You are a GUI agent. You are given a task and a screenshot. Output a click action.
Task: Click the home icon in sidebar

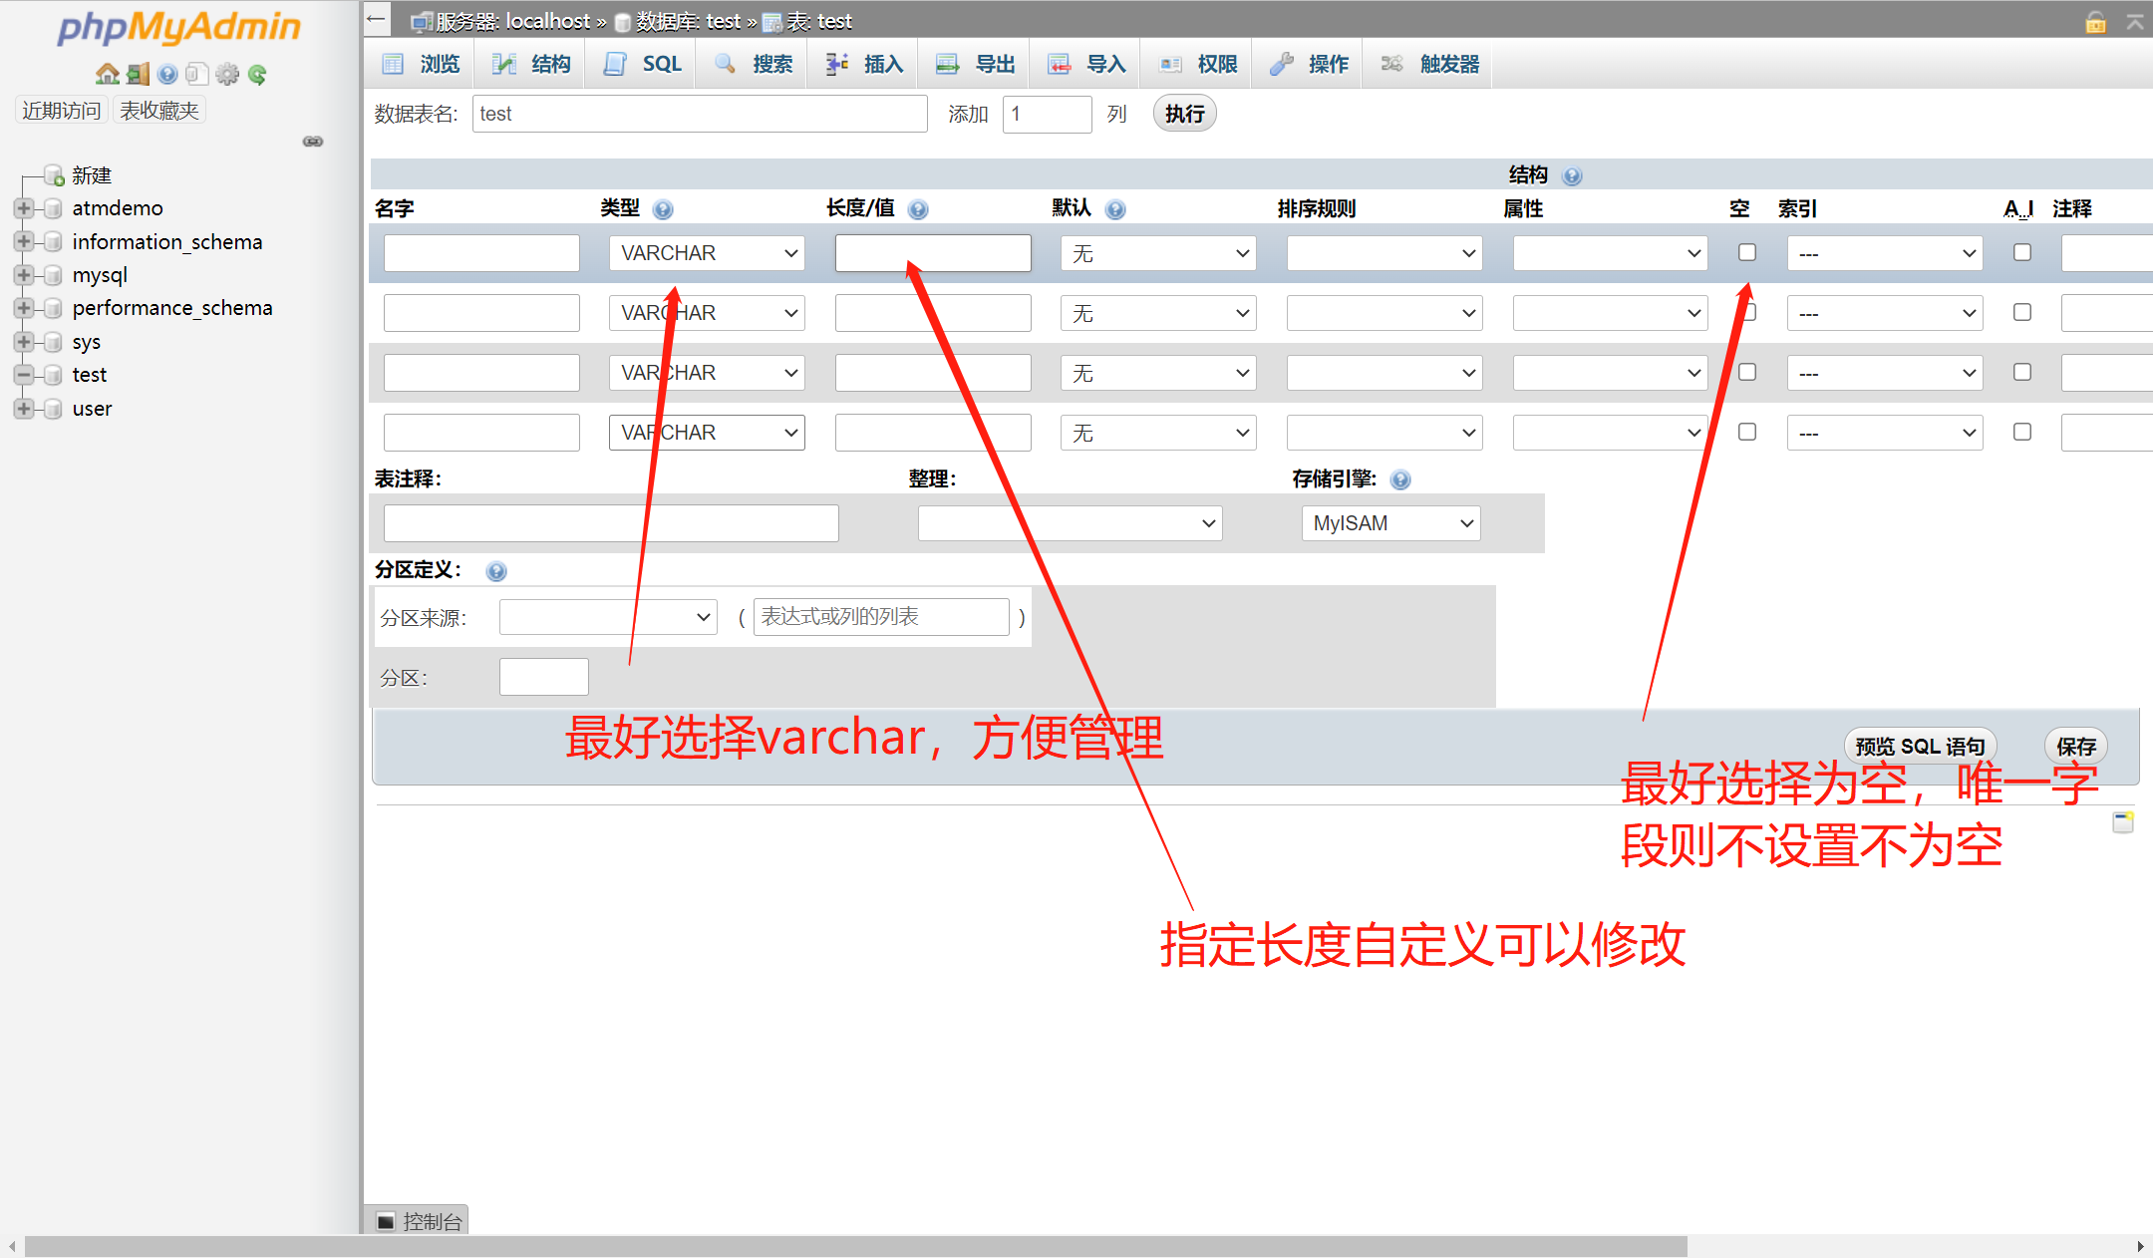coord(107,74)
